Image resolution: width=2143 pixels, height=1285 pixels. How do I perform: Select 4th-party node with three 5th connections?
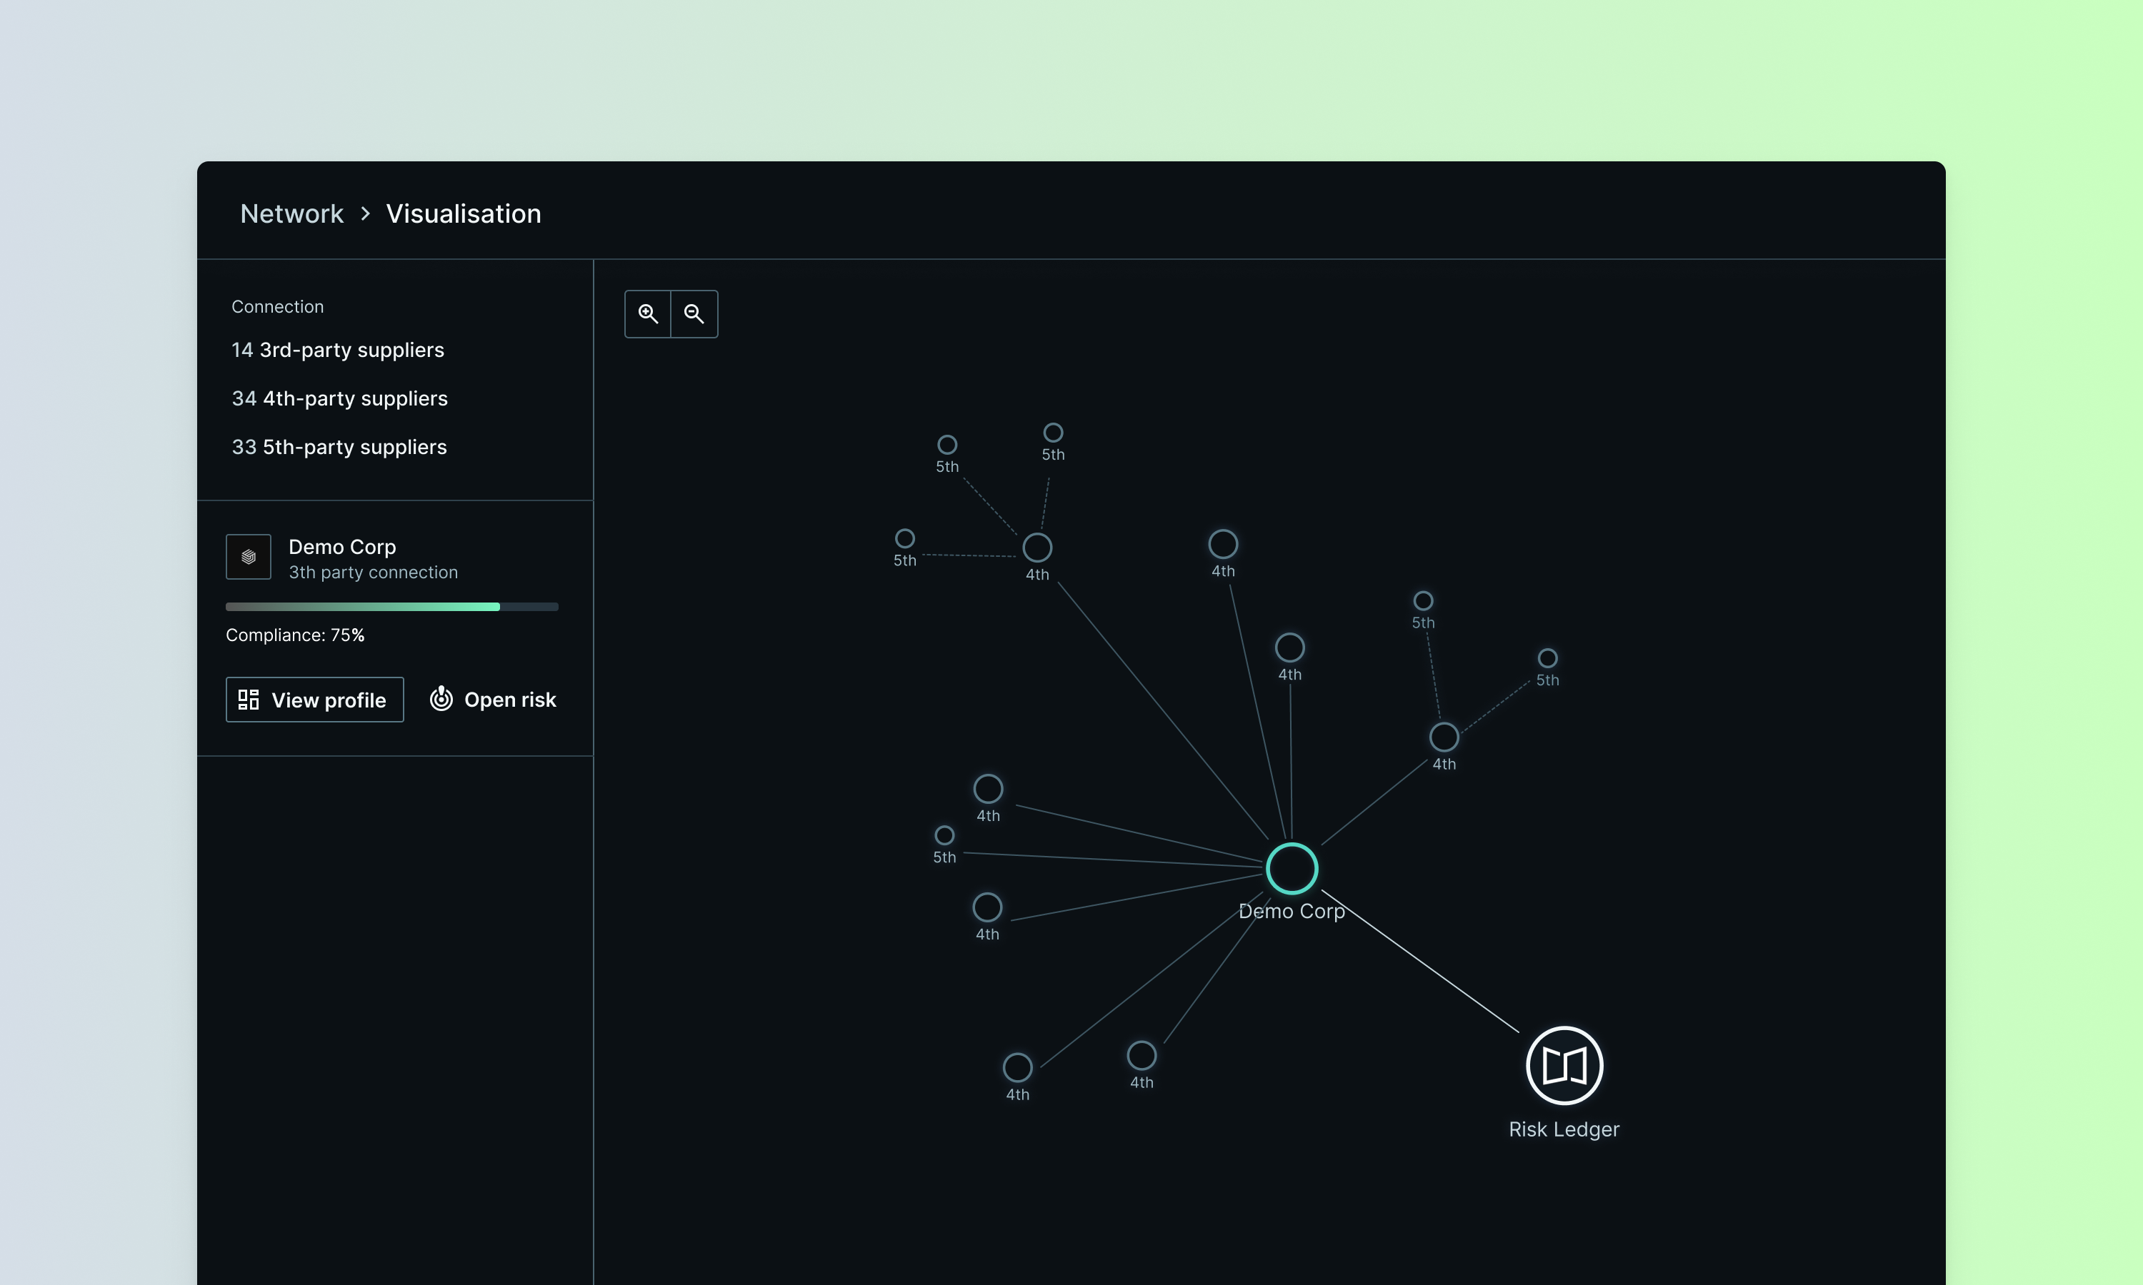tap(1036, 548)
